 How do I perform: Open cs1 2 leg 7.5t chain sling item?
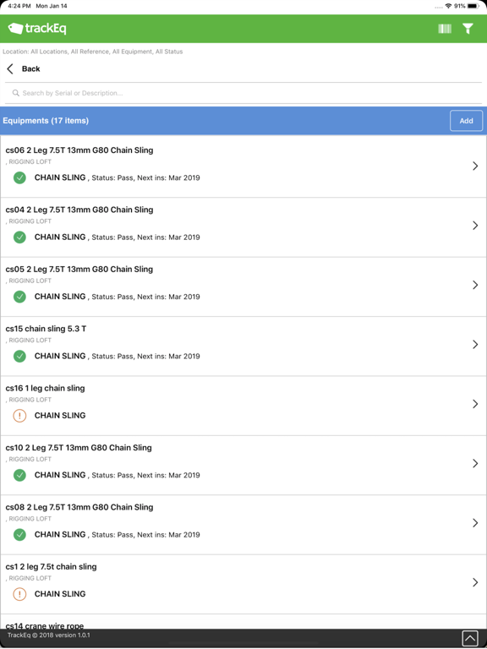pyautogui.click(x=51, y=567)
